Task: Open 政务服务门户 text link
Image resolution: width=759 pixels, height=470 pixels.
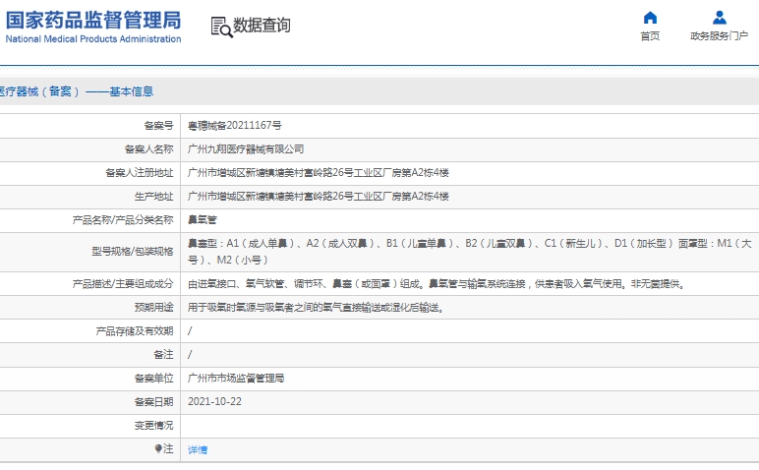Action: (720, 35)
